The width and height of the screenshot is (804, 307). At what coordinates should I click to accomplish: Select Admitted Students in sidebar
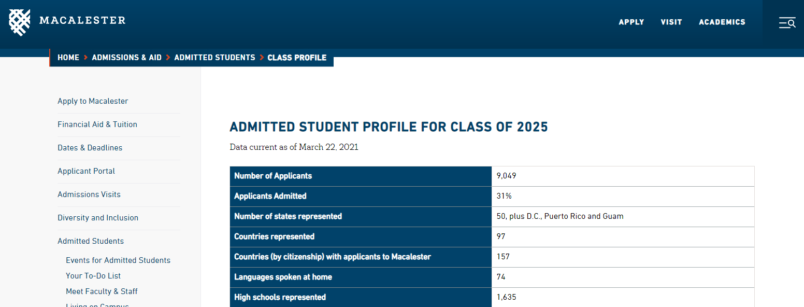(91, 241)
